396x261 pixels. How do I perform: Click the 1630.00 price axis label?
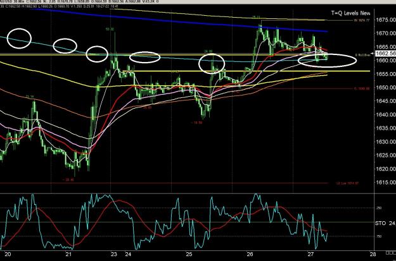[x=386, y=142]
